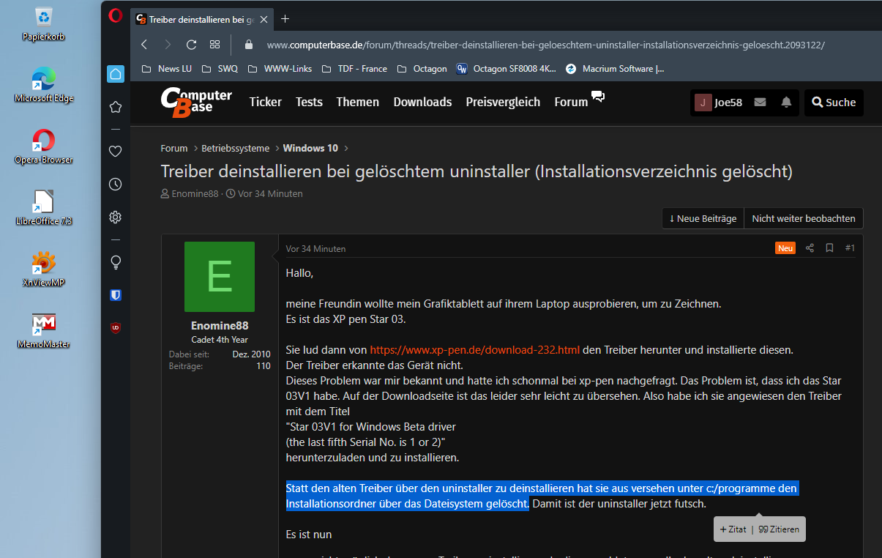
Task: Open Enomine88 green avatar
Action: coord(220,277)
